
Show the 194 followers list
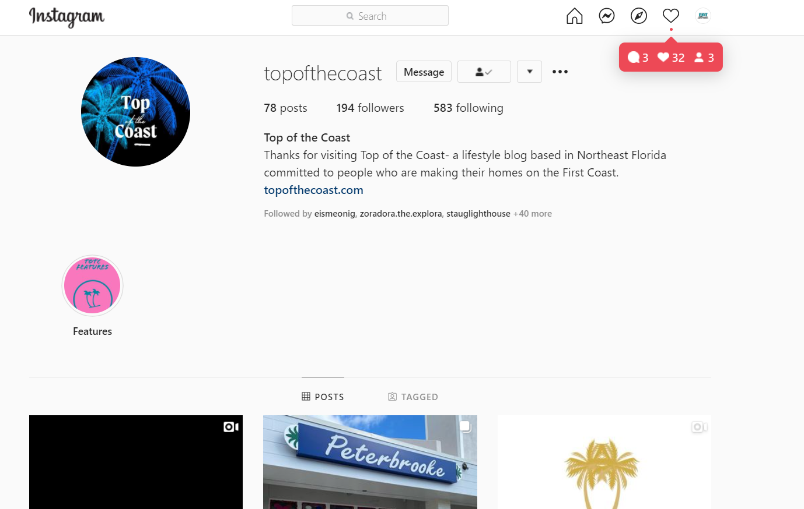point(370,108)
